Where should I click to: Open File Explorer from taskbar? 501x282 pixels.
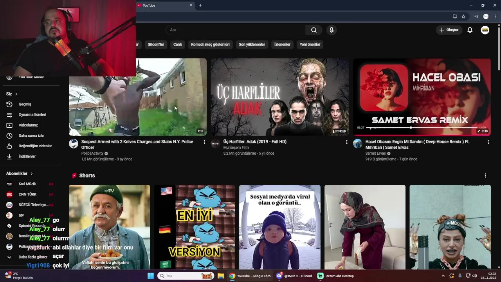(x=220, y=276)
